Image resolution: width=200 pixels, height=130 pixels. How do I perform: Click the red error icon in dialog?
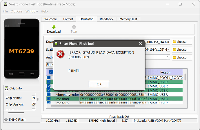(60, 54)
